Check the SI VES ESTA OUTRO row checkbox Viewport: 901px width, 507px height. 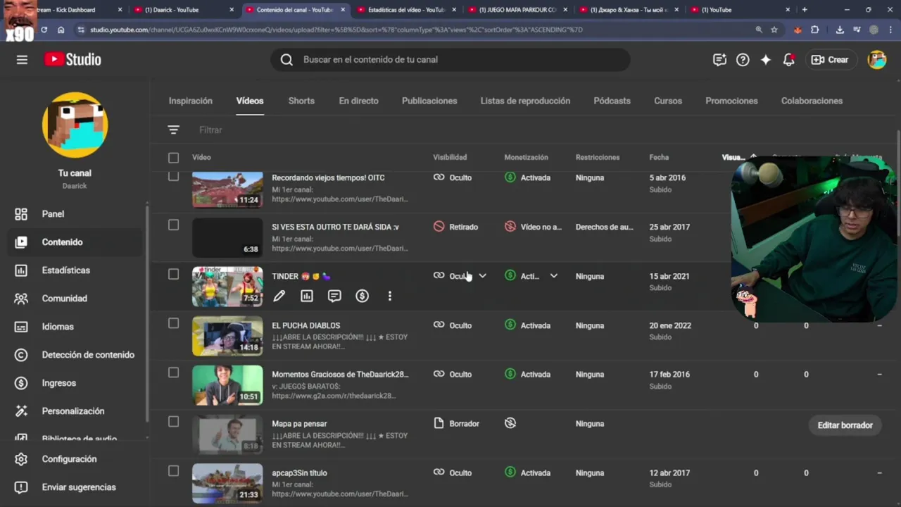(174, 225)
